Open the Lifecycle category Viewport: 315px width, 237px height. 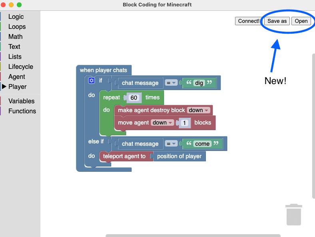[20, 66]
